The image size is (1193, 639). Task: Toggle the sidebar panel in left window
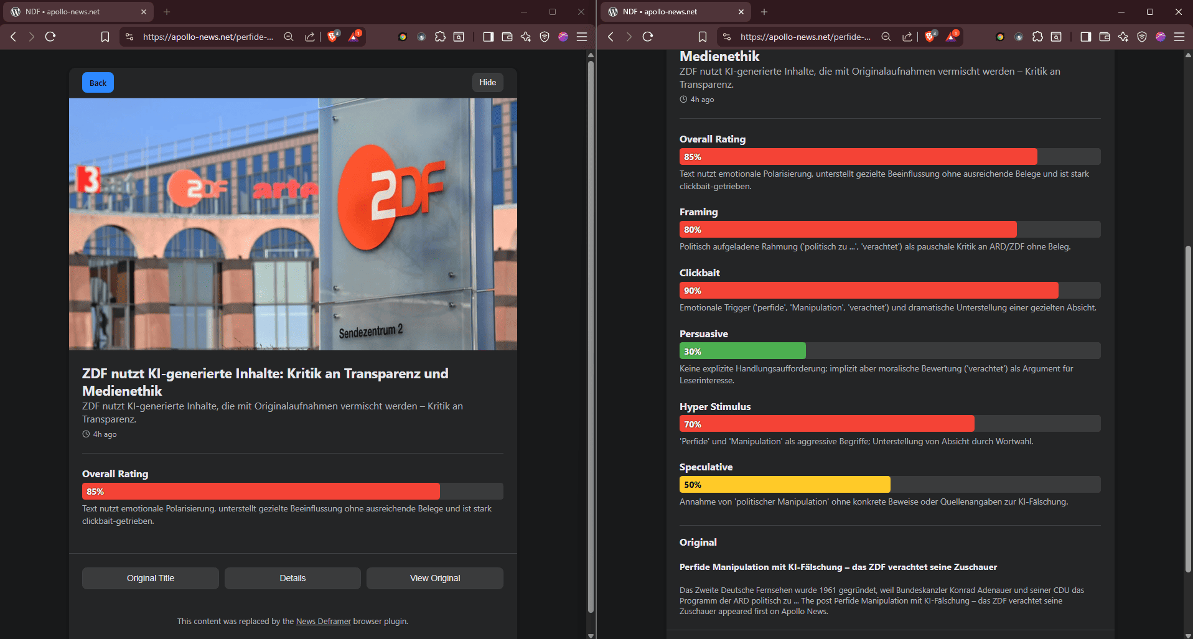489,37
